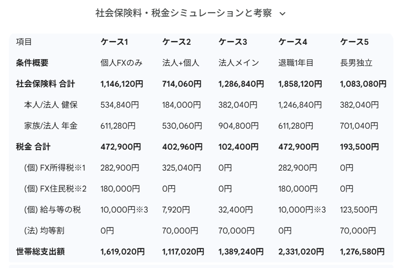
Task: Click ケース2 total value 1,117,020円
Action: pyautogui.click(x=183, y=252)
